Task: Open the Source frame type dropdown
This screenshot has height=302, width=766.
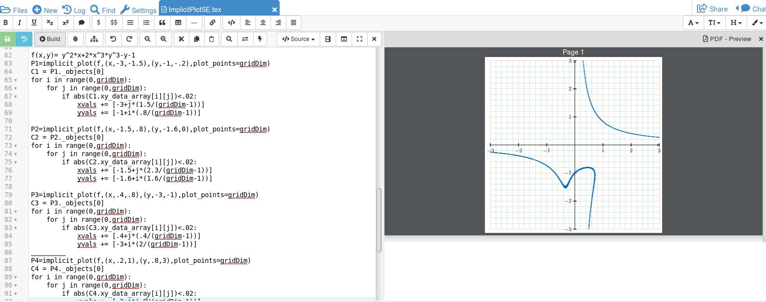Action: [298, 39]
